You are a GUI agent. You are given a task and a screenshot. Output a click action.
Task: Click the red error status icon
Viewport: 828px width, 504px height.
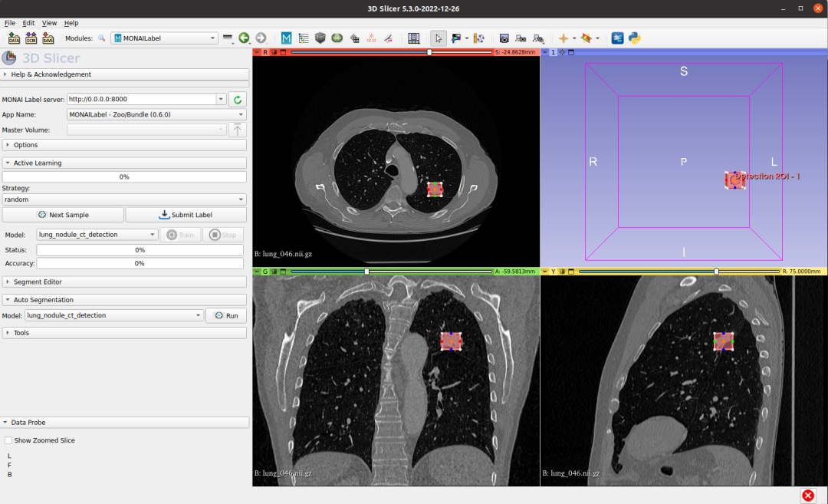coord(808,495)
